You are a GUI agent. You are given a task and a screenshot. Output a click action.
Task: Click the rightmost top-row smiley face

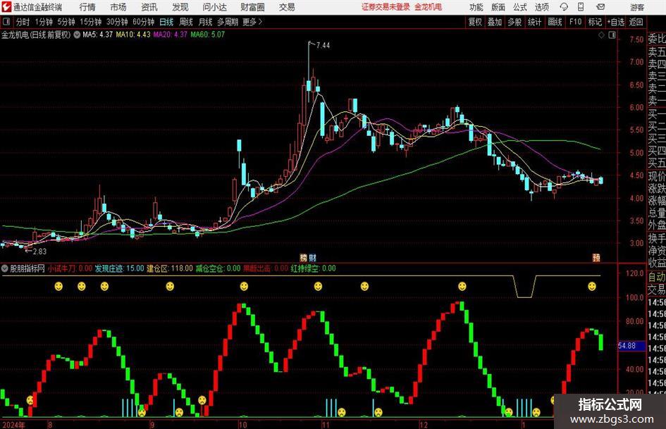click(592, 286)
